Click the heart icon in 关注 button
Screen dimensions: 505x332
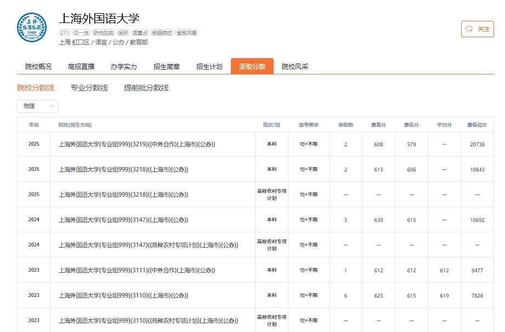(x=469, y=29)
